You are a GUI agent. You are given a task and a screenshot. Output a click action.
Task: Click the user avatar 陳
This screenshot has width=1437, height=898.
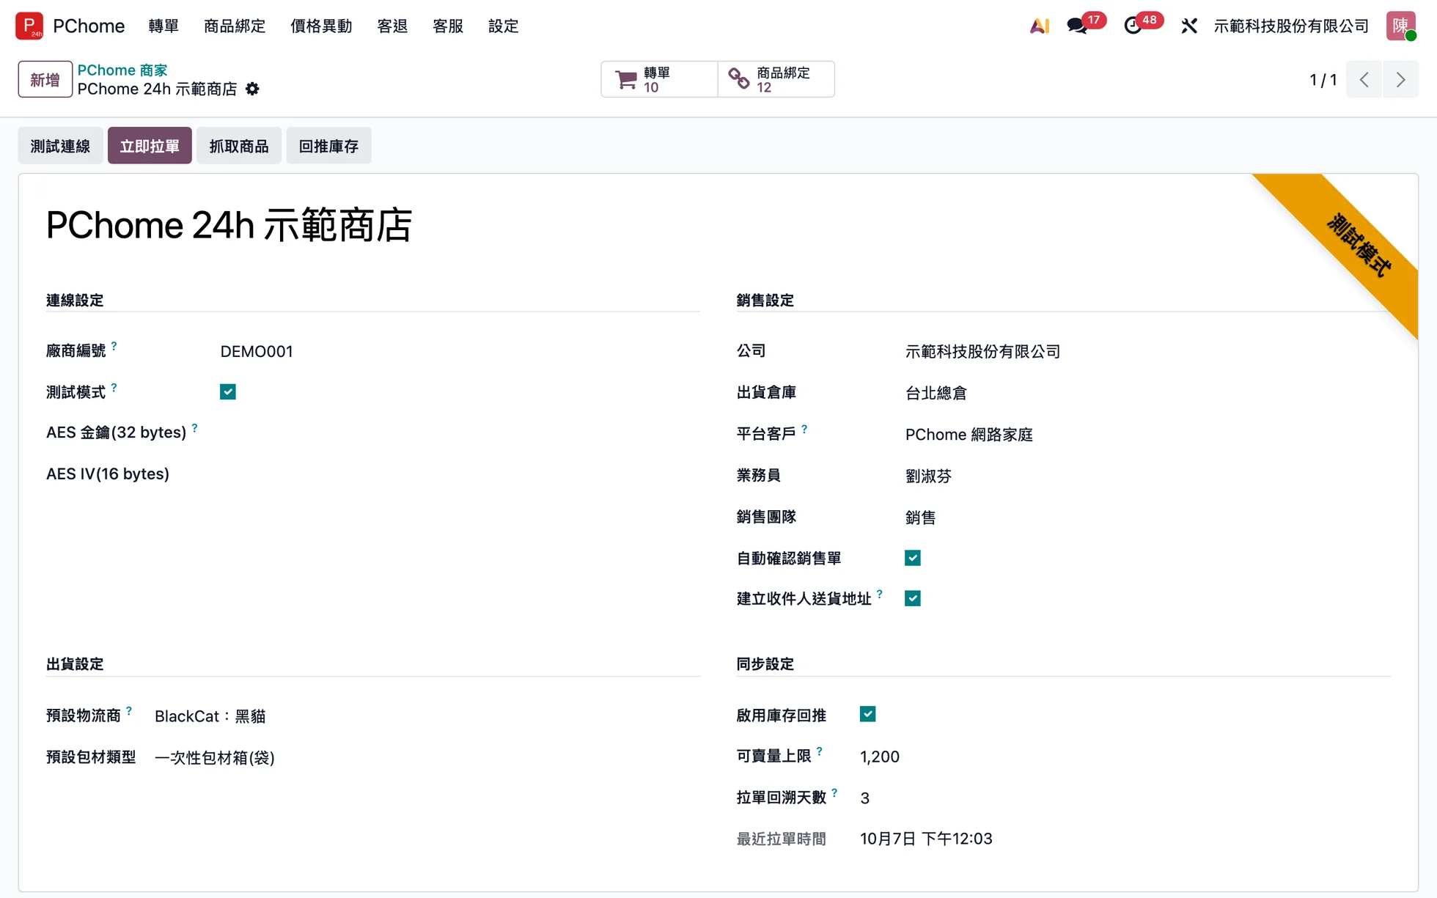coord(1400,26)
